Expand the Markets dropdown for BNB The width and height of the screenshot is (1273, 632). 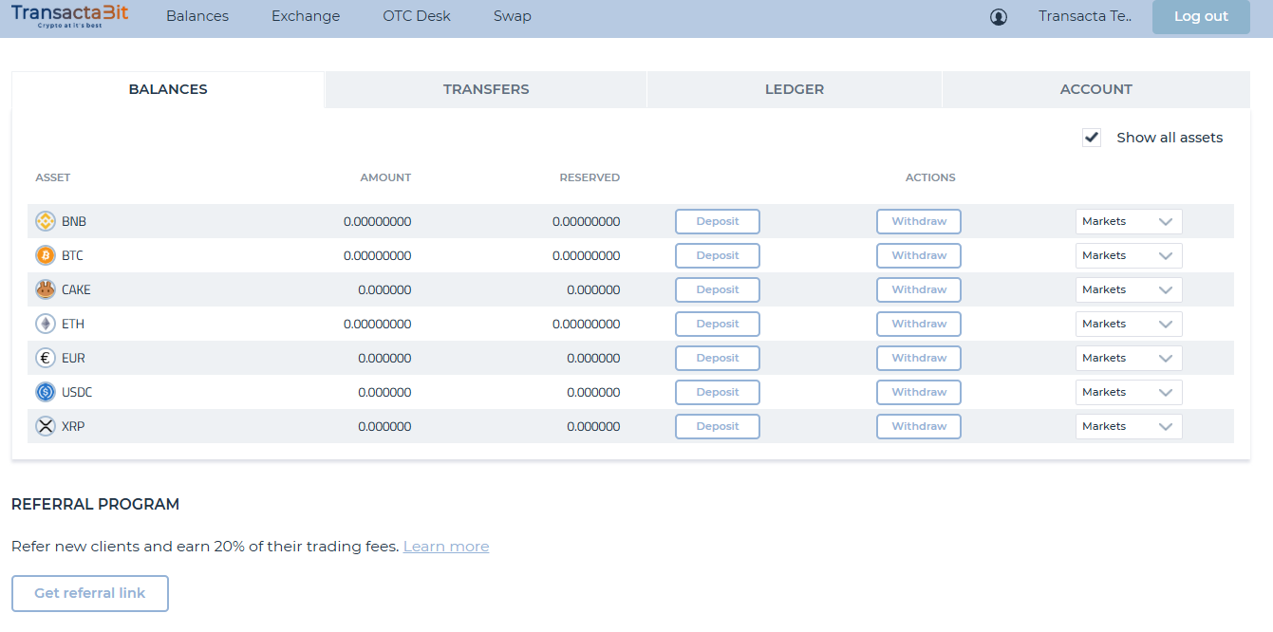[1128, 221]
